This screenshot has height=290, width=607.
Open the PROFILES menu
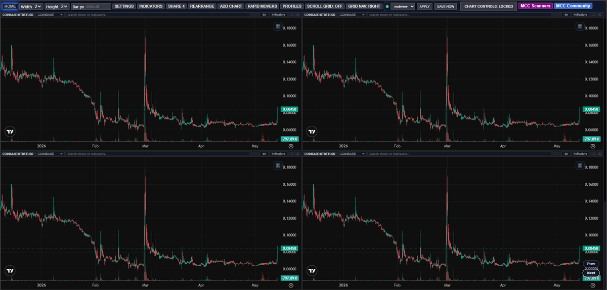click(x=292, y=7)
